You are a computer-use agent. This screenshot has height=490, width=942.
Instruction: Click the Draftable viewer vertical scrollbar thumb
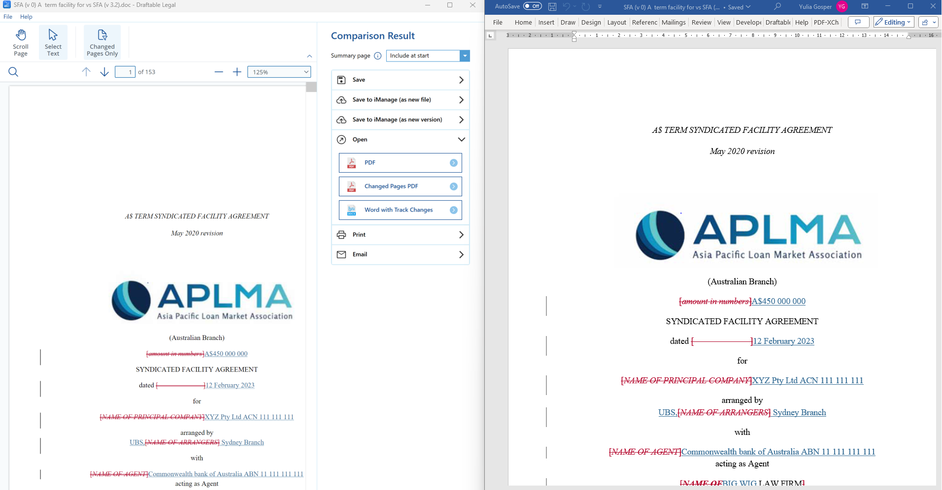click(311, 87)
